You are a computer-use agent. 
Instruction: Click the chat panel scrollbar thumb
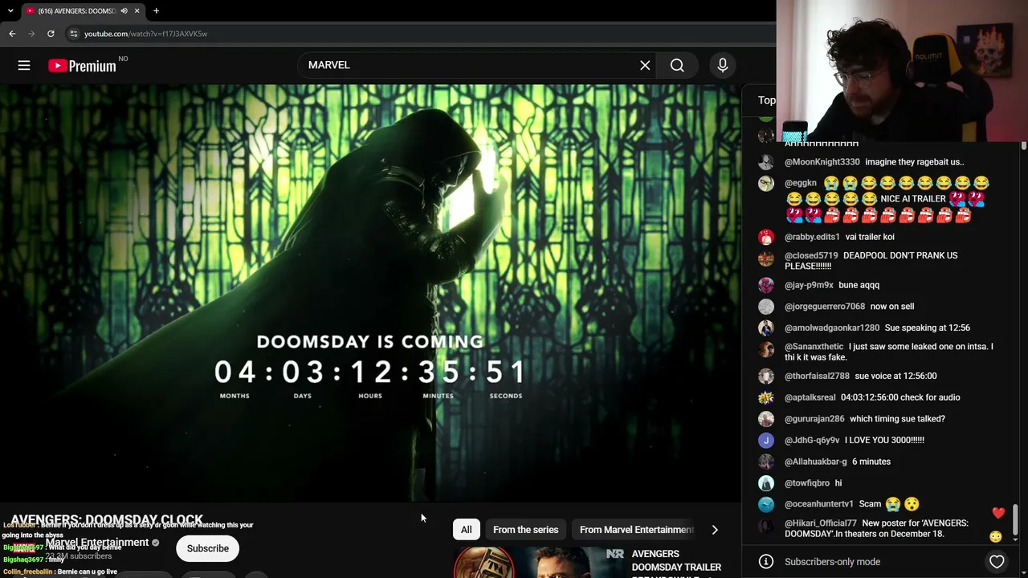pos(1016,520)
